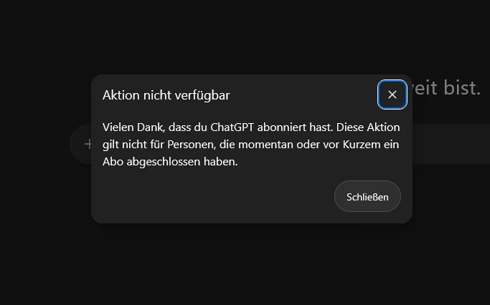Click the message input field right of dialog
This screenshot has width=490, height=305.
tap(451, 144)
